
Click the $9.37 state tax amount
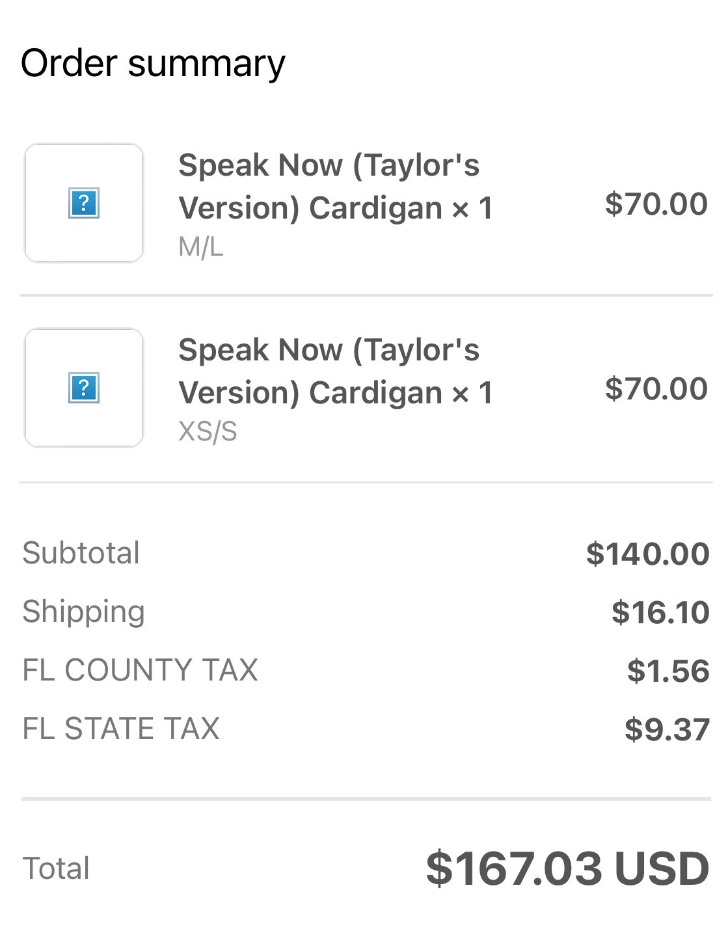[x=666, y=729]
